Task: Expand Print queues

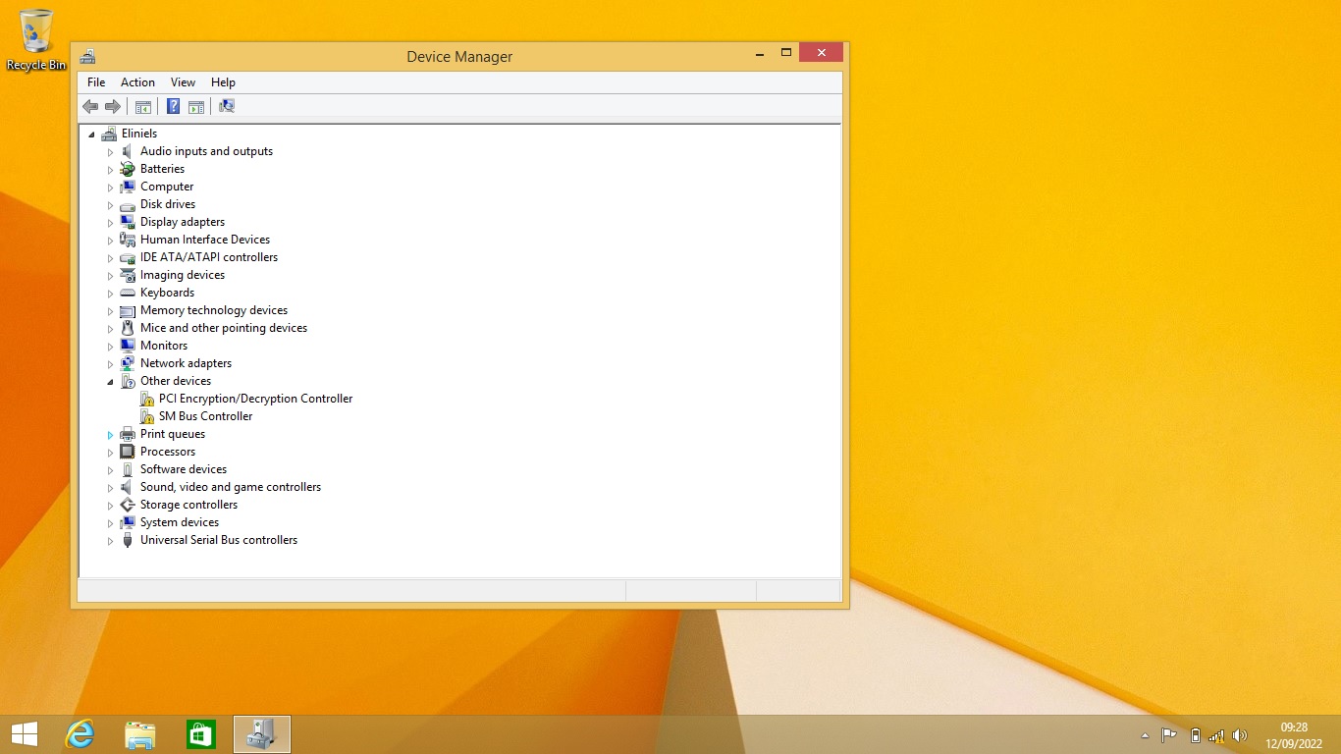Action: point(110,435)
